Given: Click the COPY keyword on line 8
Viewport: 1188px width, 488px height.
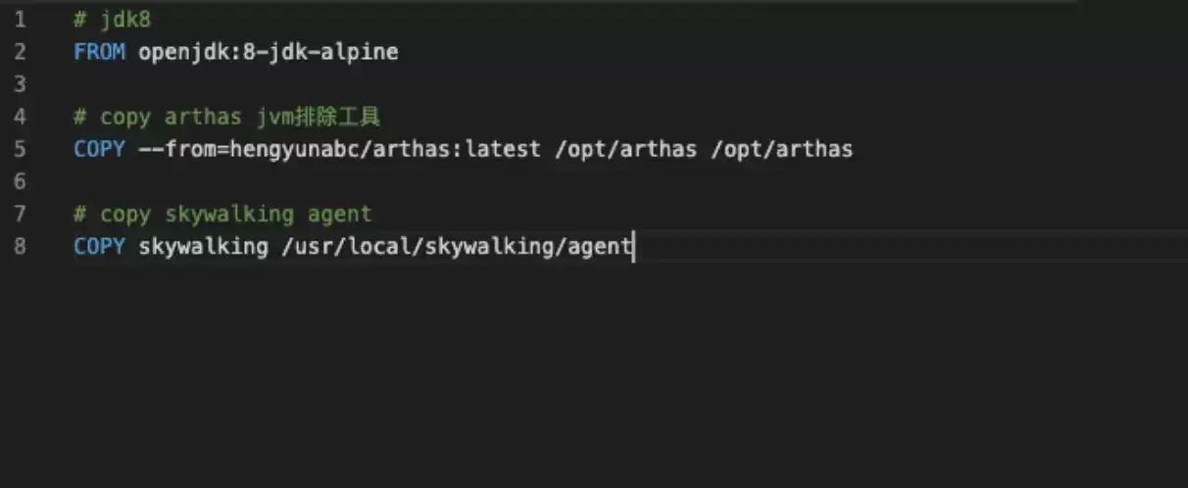Looking at the screenshot, I should (x=99, y=246).
